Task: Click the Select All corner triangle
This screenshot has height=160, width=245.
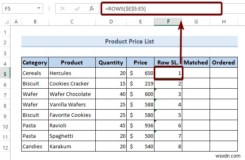Action: [6, 22]
